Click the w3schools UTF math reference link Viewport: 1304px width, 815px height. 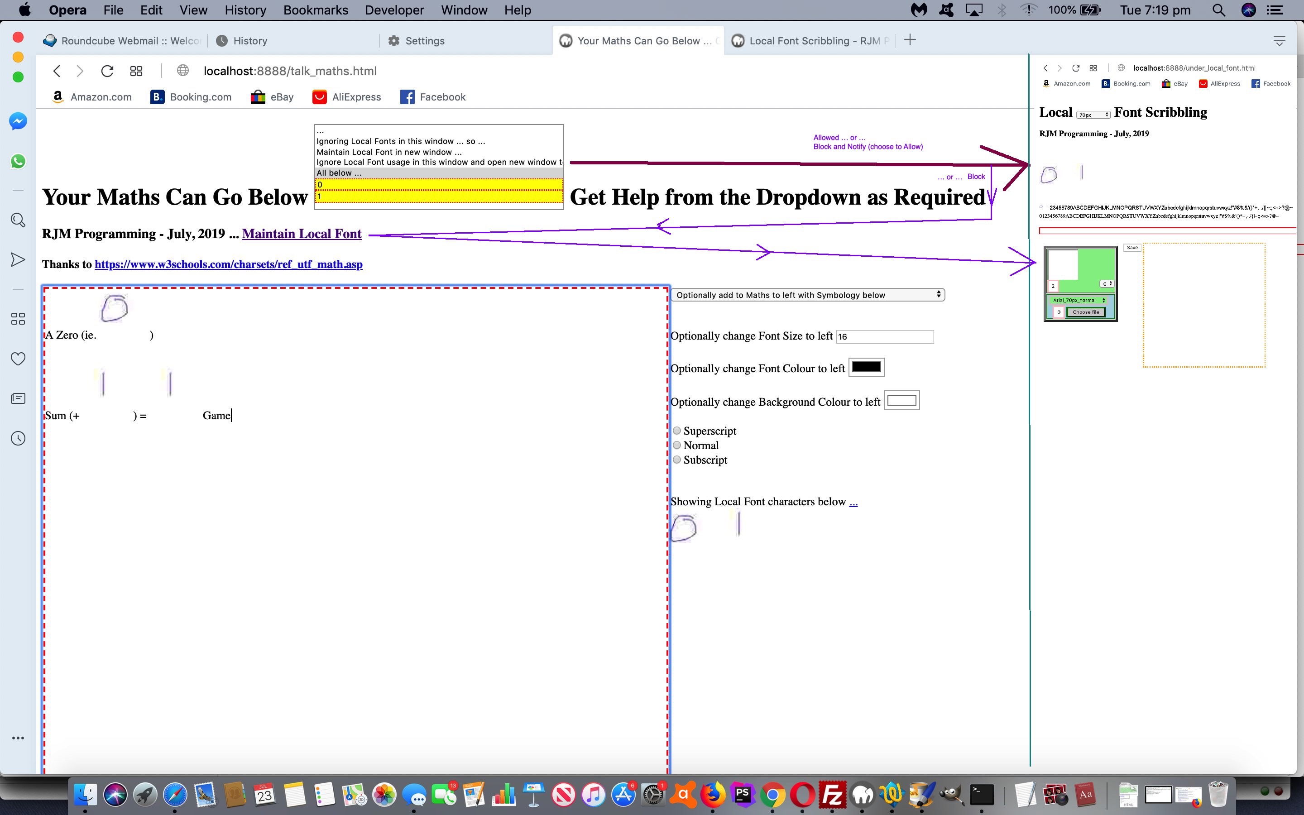pyautogui.click(x=229, y=265)
